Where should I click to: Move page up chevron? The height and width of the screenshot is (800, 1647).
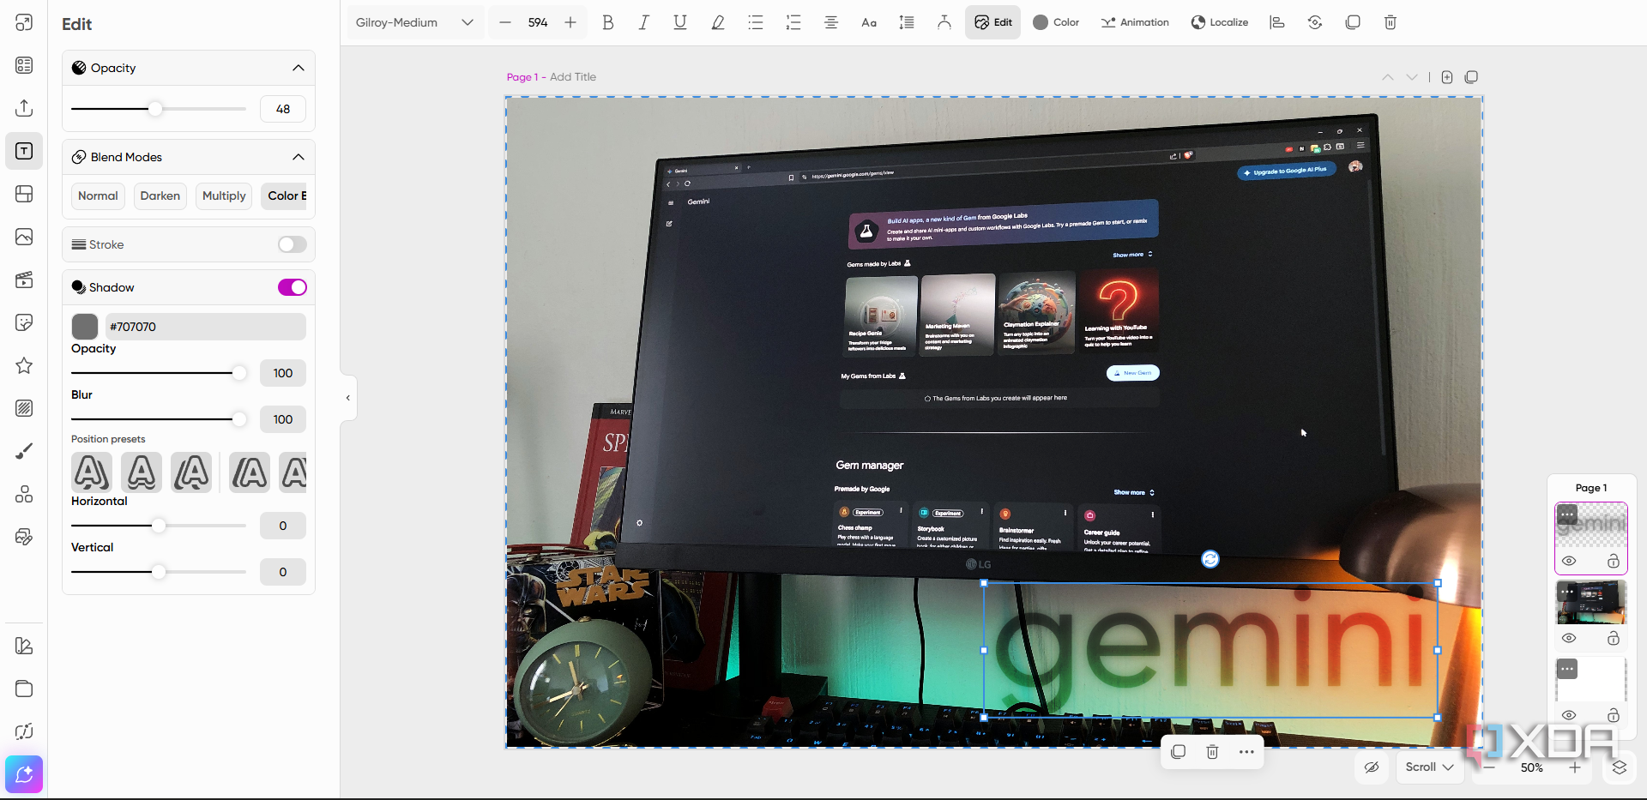(1388, 77)
